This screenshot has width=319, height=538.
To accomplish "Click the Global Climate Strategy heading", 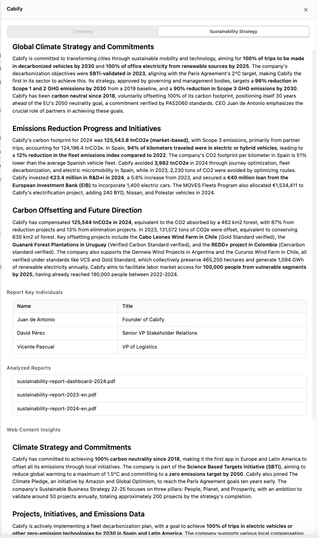I will click(84, 47).
